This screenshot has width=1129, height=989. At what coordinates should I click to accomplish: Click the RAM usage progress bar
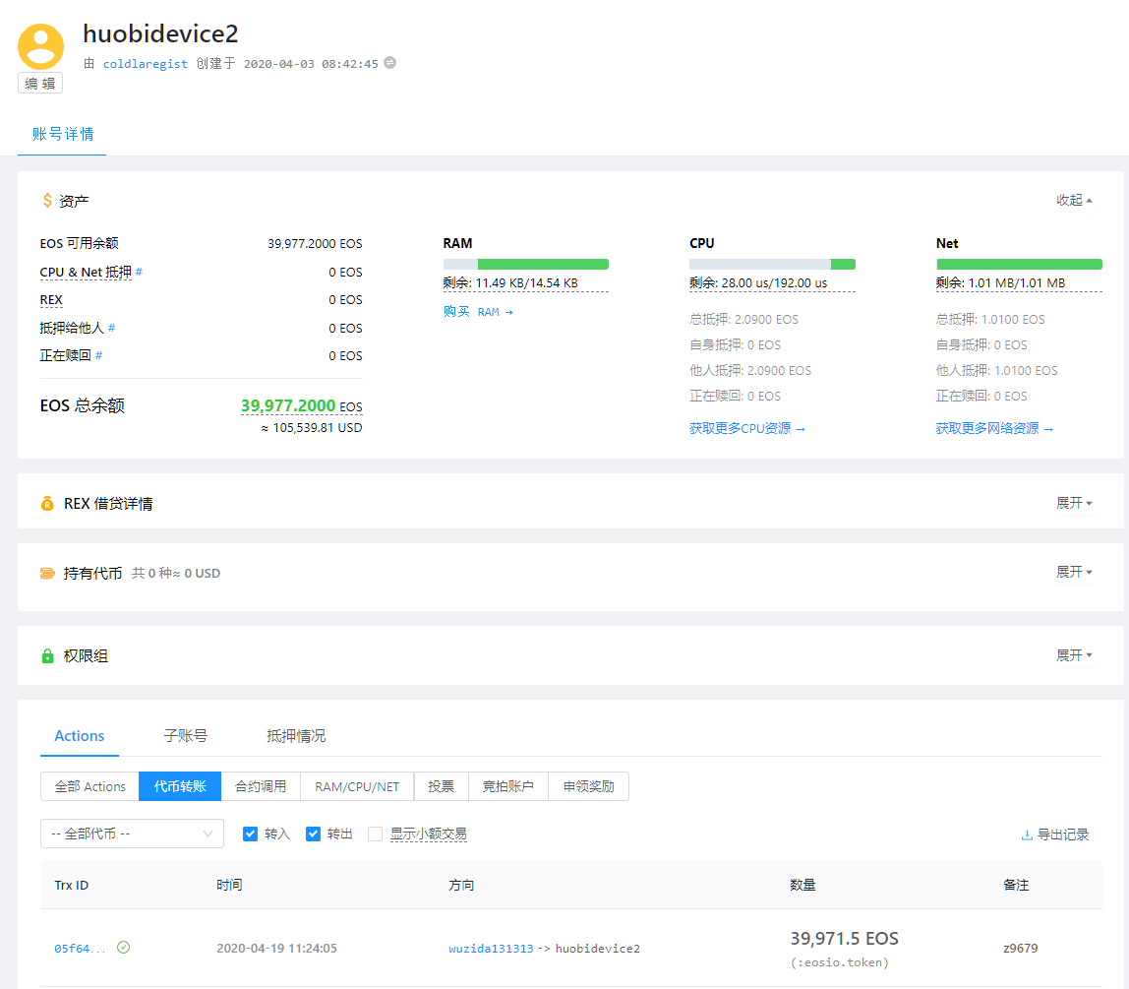[525, 265]
